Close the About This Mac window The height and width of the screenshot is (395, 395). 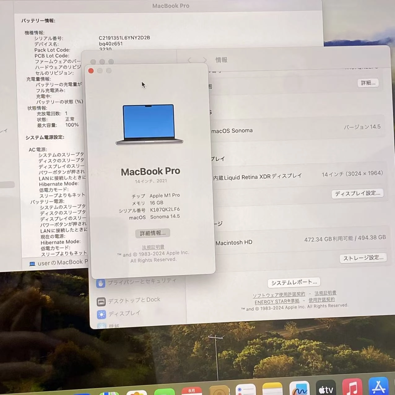(91, 71)
